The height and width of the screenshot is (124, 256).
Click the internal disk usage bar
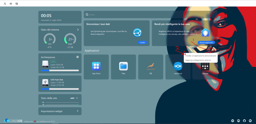click(60, 70)
